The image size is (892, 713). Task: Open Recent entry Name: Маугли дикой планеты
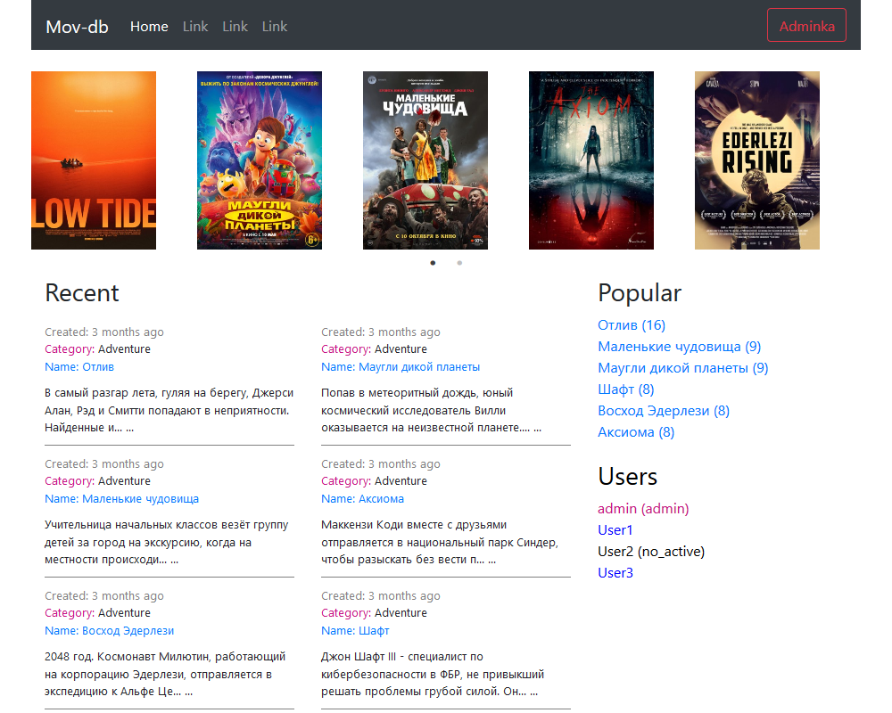(401, 366)
